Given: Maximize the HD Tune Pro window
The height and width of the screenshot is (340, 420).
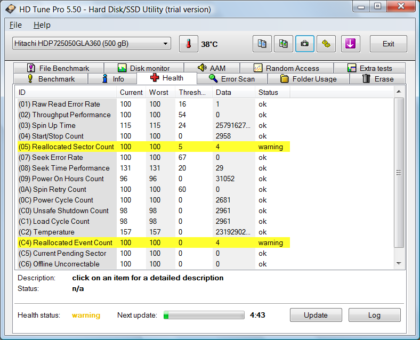Looking at the screenshot, I should point(378,6).
